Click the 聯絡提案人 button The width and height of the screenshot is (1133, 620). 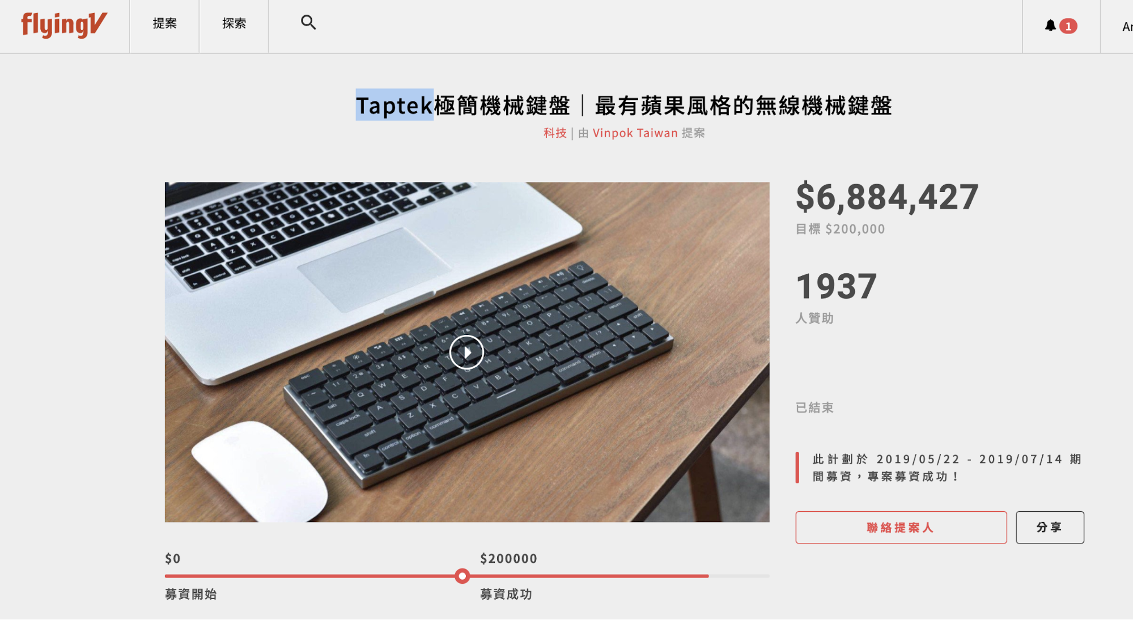point(901,527)
